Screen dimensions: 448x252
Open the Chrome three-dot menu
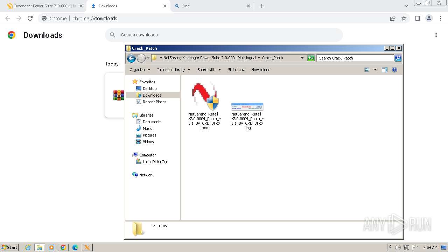pyautogui.click(x=440, y=18)
